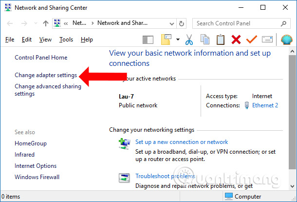Viewport: 297px width, 202px height.
Task: Click the scrollbar up arrow
Action: [292, 51]
